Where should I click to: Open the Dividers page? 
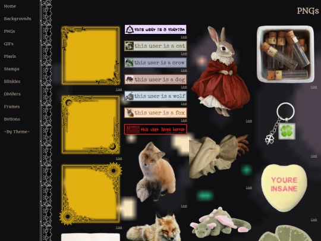point(12,94)
